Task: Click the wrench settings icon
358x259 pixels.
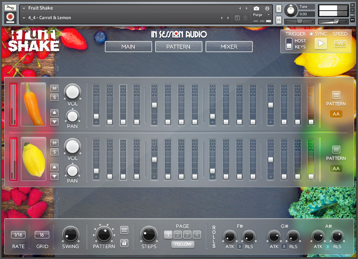Action: click(x=10, y=7)
